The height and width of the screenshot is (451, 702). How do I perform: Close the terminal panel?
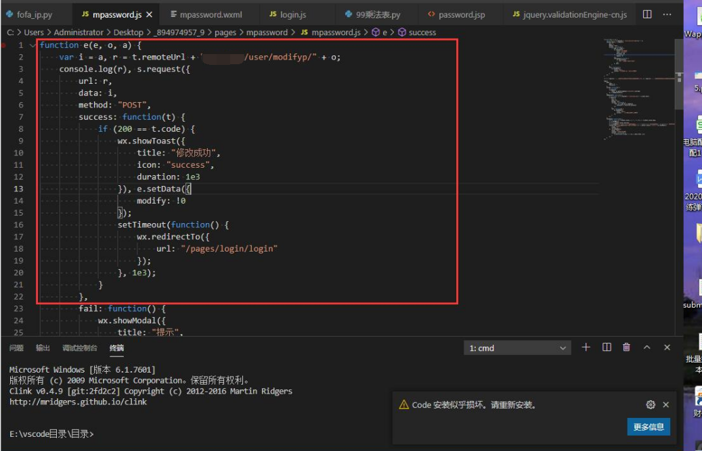pos(667,348)
